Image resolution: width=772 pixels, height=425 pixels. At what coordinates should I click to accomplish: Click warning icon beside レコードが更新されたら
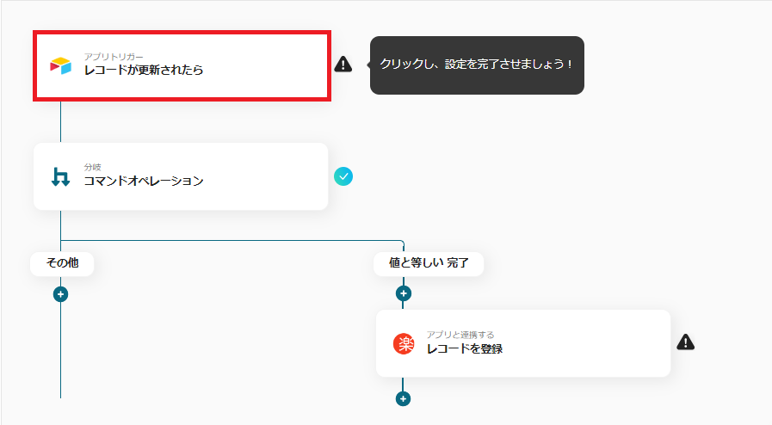click(x=343, y=64)
